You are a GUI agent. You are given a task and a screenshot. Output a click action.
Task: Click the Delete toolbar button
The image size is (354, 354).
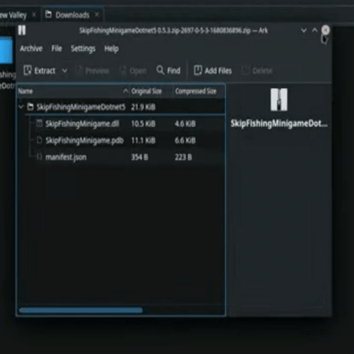click(x=257, y=71)
